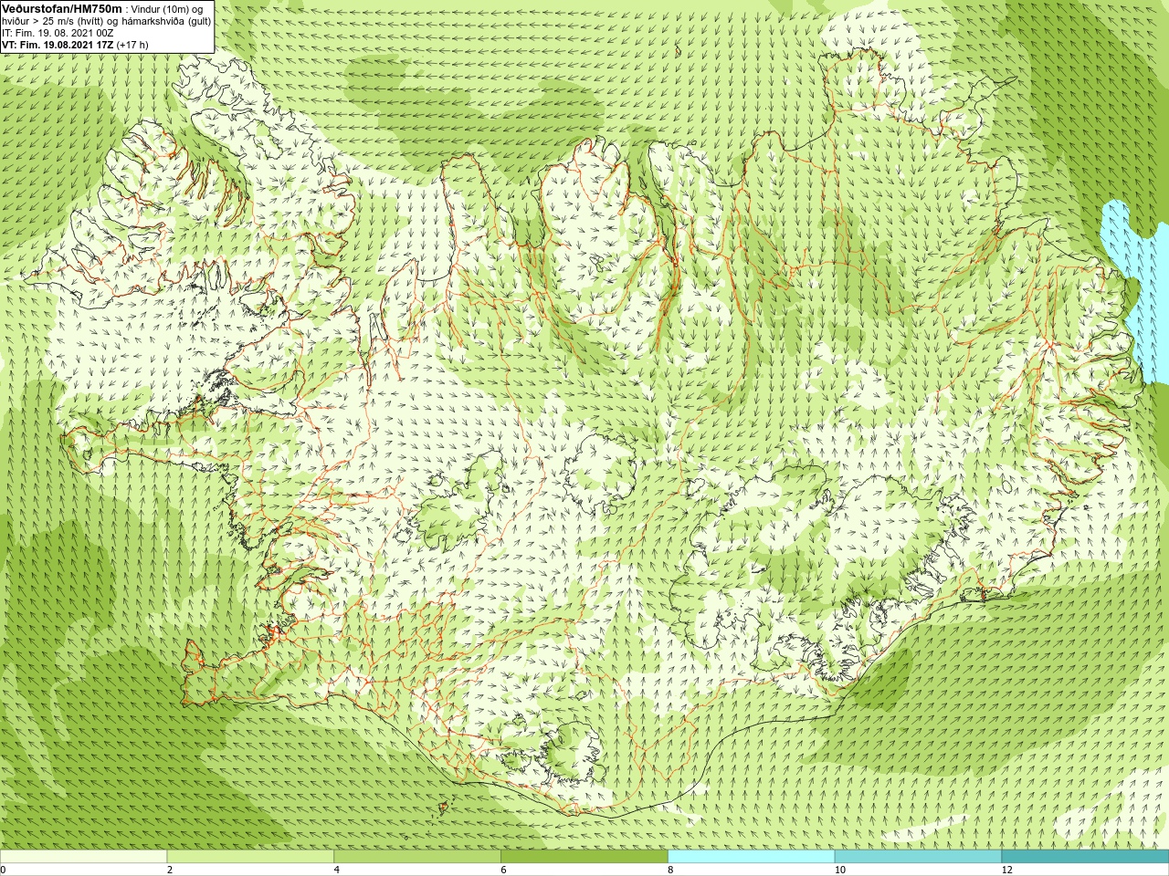The height and width of the screenshot is (876, 1169).
Task: Click the 'VT: Fim. 19.08.2021 17Z' line
Action: (x=58, y=45)
